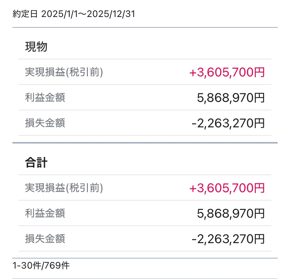Select the 2025/12/31 end date
290x279 pixels.
coord(111,14)
